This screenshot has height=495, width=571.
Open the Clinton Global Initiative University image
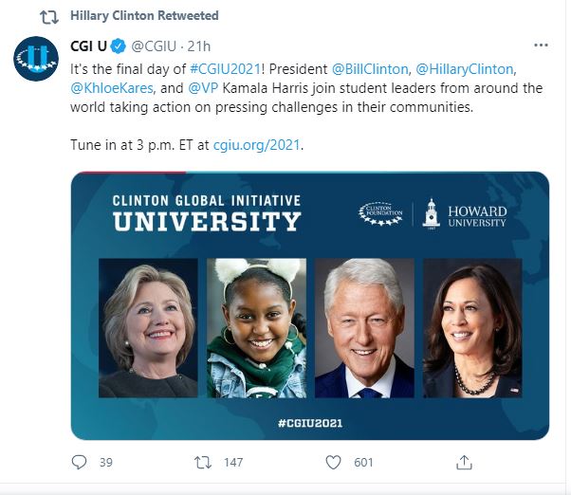tap(310, 305)
